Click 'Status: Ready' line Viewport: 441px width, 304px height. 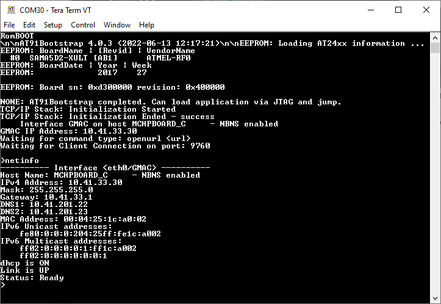32,278
